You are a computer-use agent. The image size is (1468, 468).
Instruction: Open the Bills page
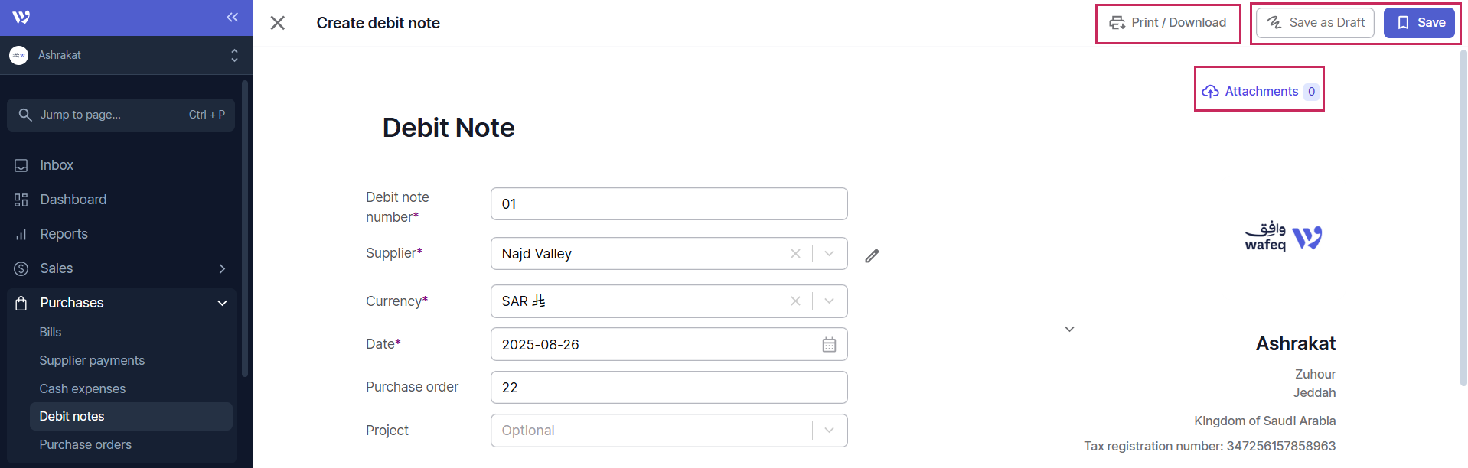tap(51, 332)
